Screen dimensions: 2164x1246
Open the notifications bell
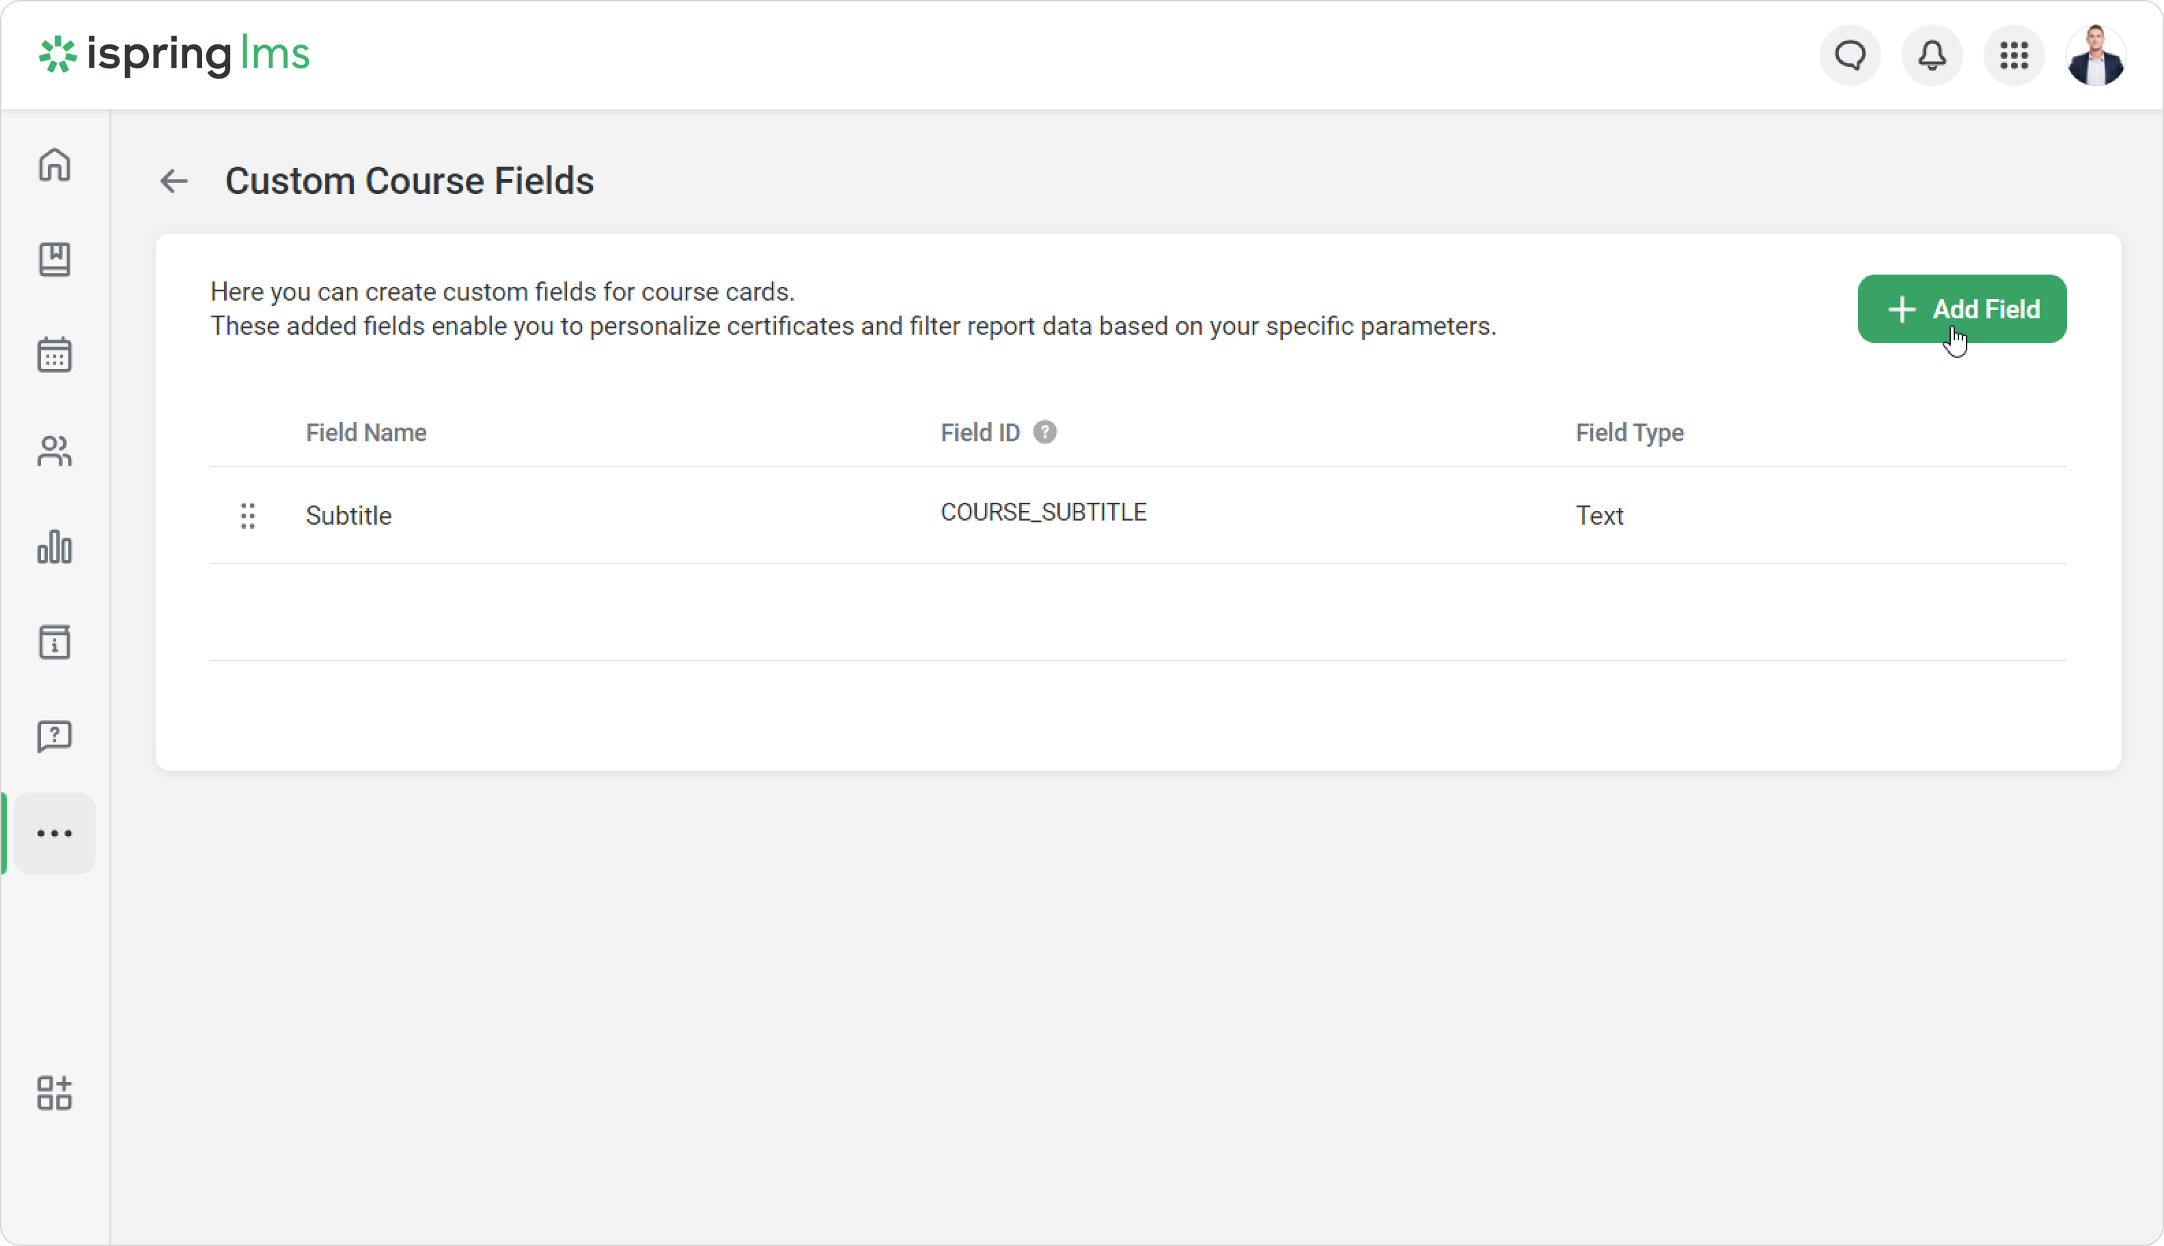(x=1931, y=55)
